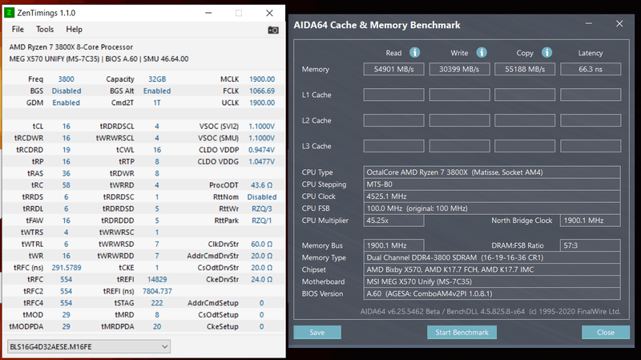Click the tMRDPDA value 20
Viewport: 641px width, 360px height.
tap(157, 326)
